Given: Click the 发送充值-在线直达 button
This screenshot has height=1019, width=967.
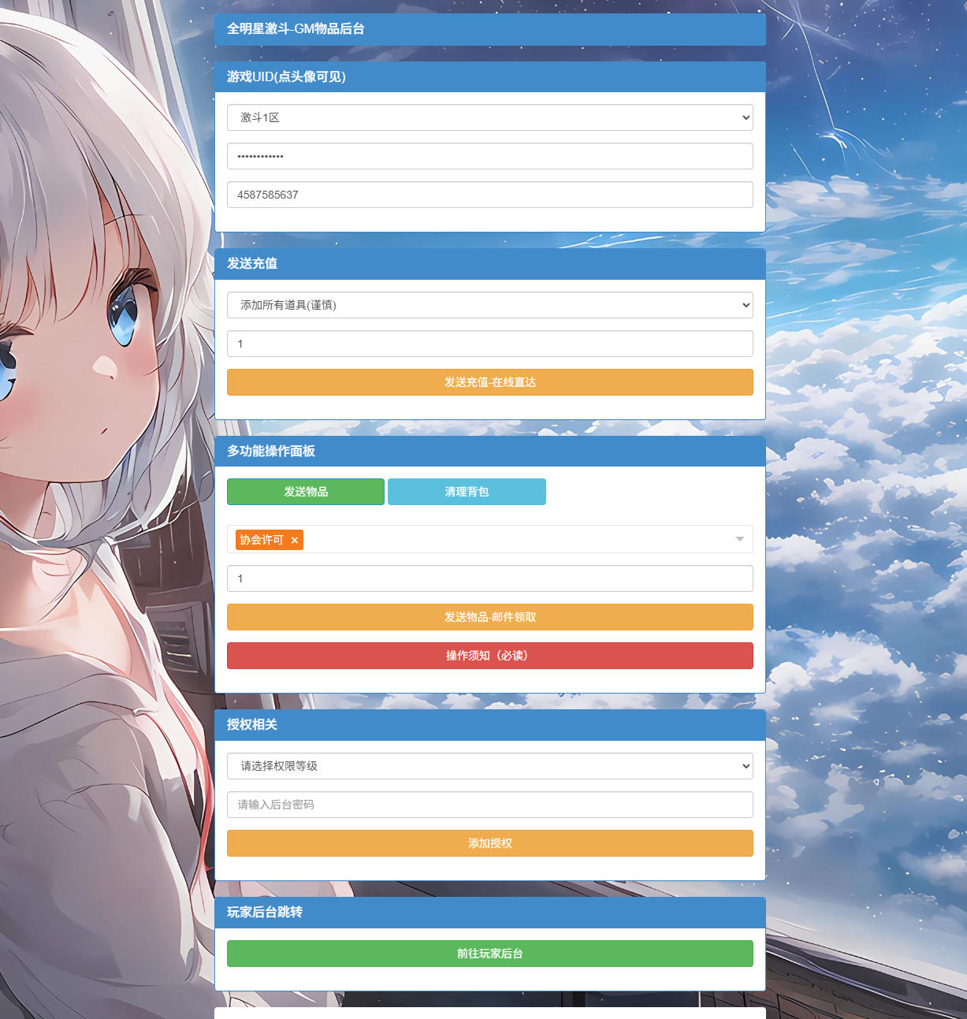Looking at the screenshot, I should pyautogui.click(x=489, y=382).
